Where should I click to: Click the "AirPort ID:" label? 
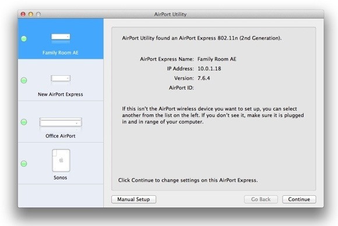pos(181,88)
